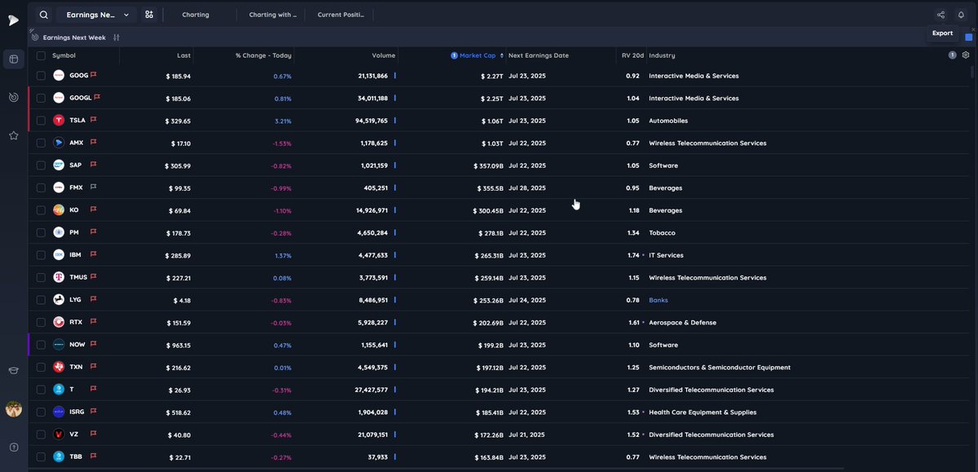Open the PM symbol
The width and height of the screenshot is (978, 472).
74,232
